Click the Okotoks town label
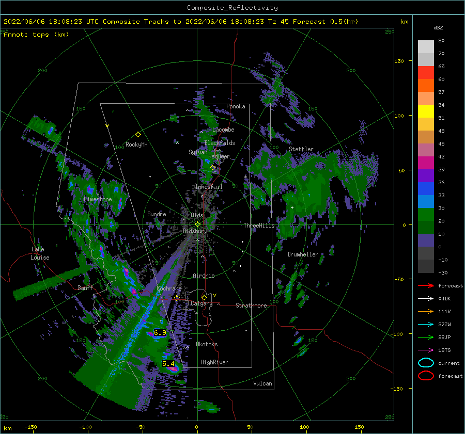Viewport: 465px width, 434px height. pyautogui.click(x=207, y=345)
